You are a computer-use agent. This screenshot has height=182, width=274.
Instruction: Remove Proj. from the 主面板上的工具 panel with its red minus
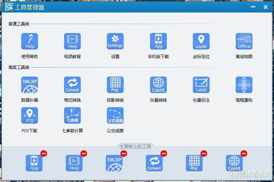point(204,153)
